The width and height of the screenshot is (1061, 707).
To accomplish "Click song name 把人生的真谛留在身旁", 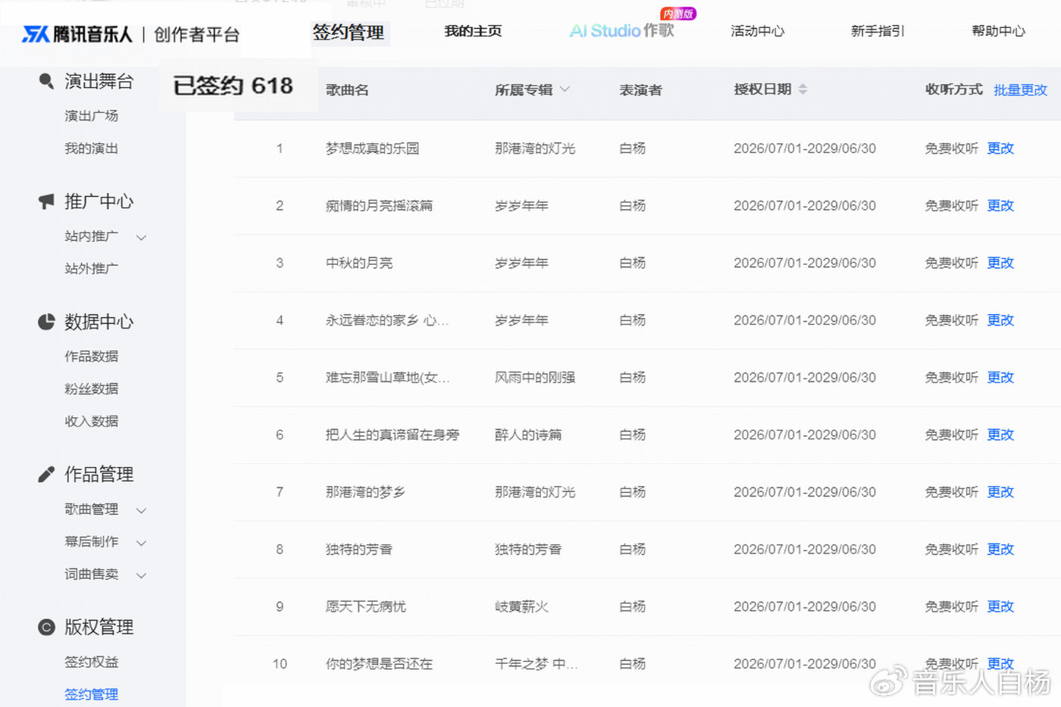I will click(x=393, y=434).
